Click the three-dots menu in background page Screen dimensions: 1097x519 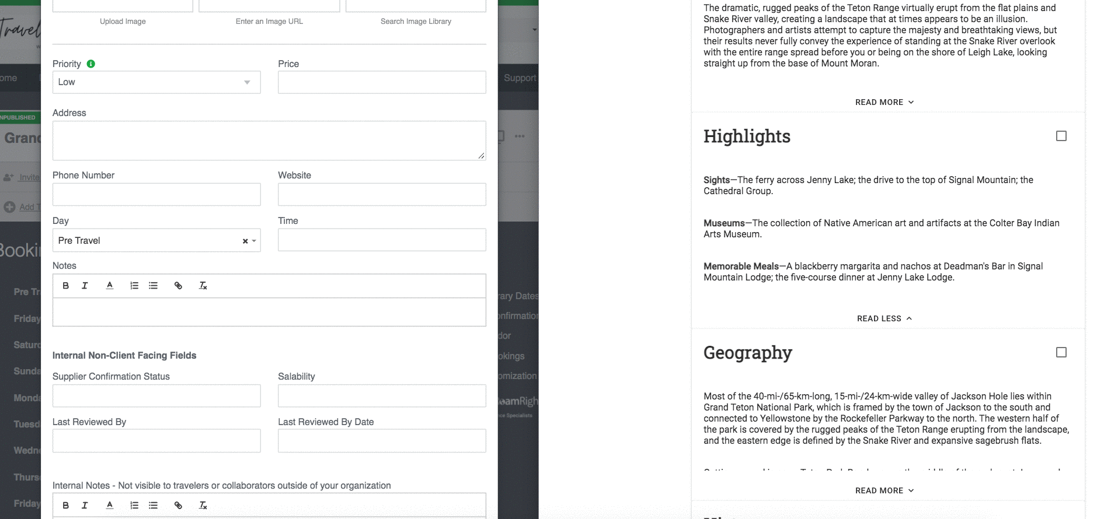(x=520, y=136)
